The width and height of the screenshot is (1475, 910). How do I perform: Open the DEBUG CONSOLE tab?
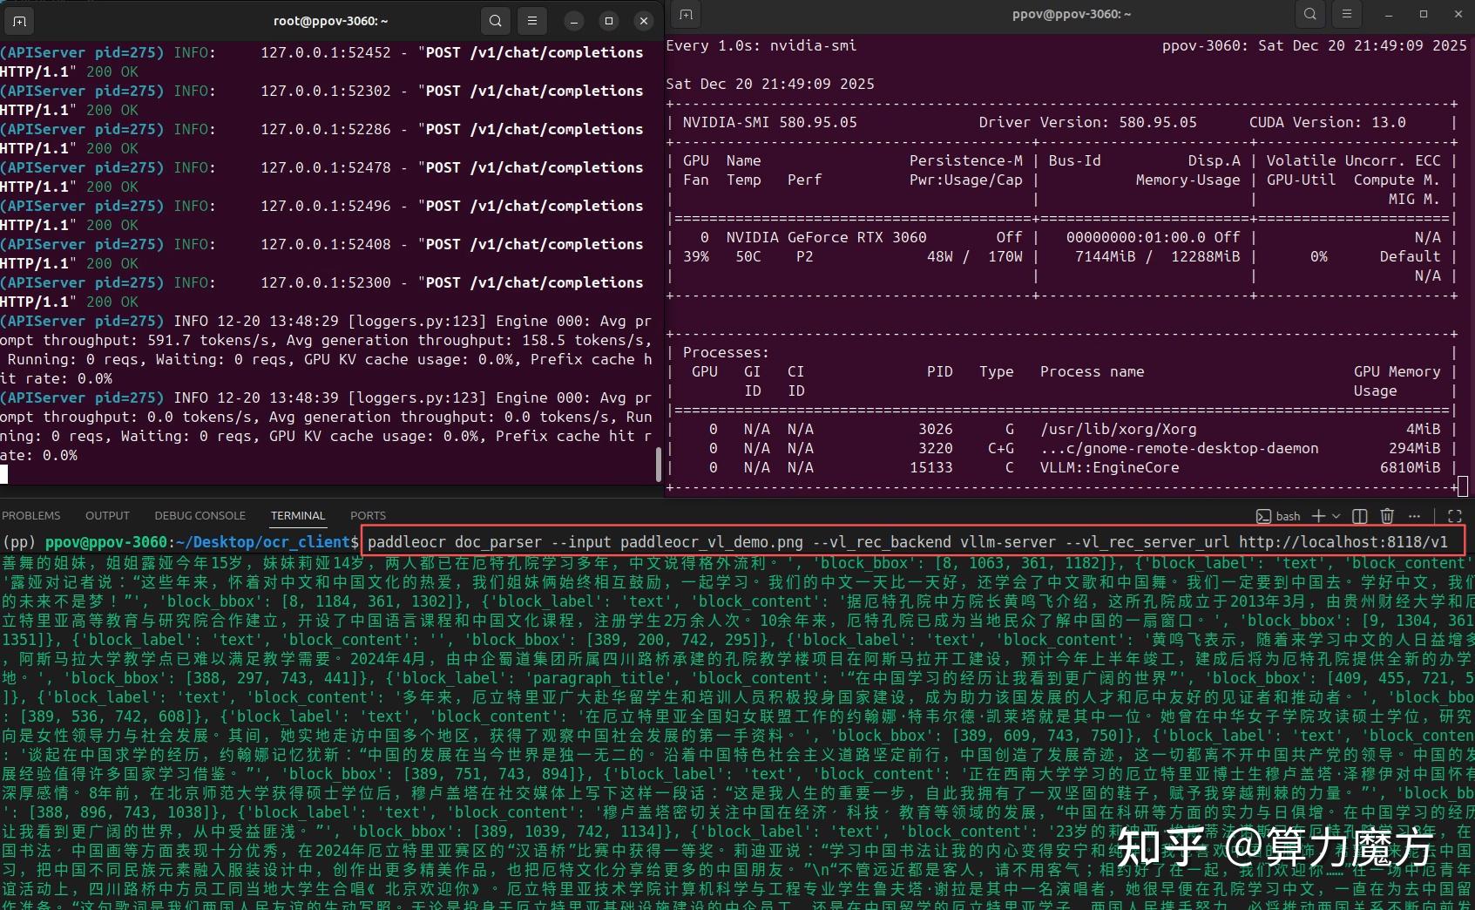click(x=200, y=516)
